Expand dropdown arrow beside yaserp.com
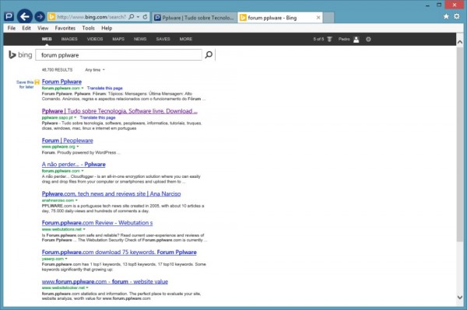 click(x=66, y=259)
